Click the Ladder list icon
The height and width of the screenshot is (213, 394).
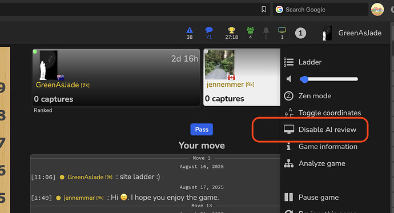pyautogui.click(x=288, y=62)
